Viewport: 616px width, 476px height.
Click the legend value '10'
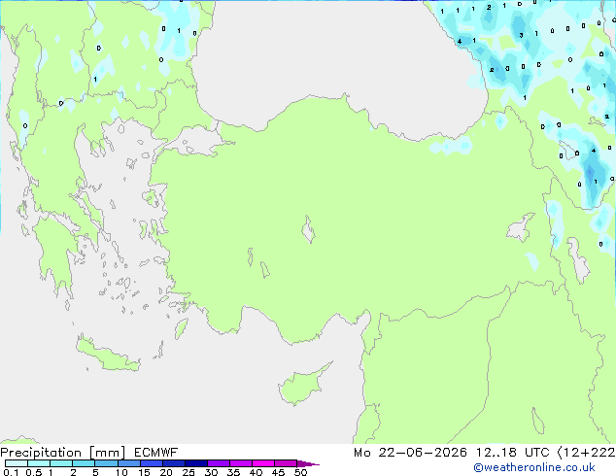coord(121,472)
